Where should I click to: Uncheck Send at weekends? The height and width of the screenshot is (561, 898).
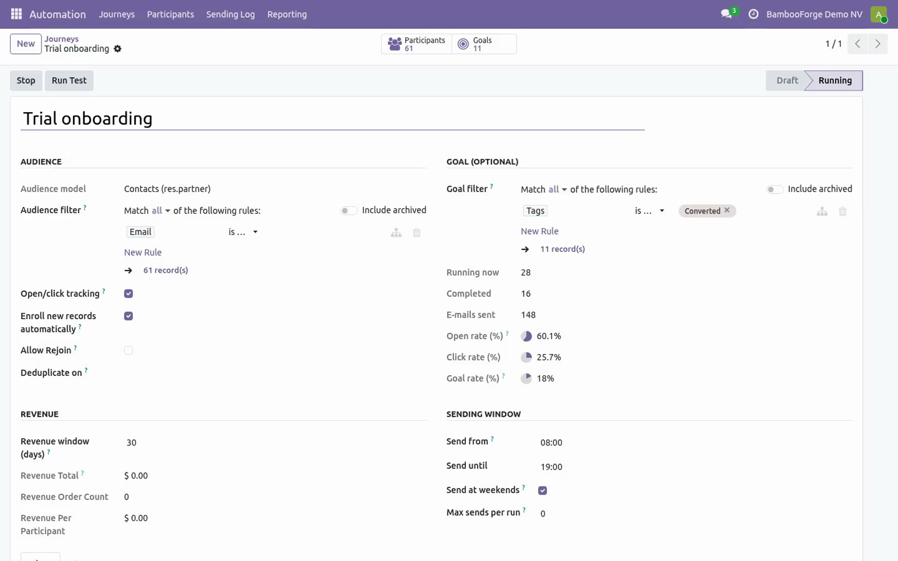click(542, 490)
